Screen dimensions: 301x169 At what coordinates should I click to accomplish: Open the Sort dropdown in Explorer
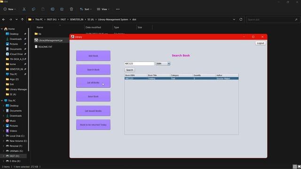tap(86, 9)
